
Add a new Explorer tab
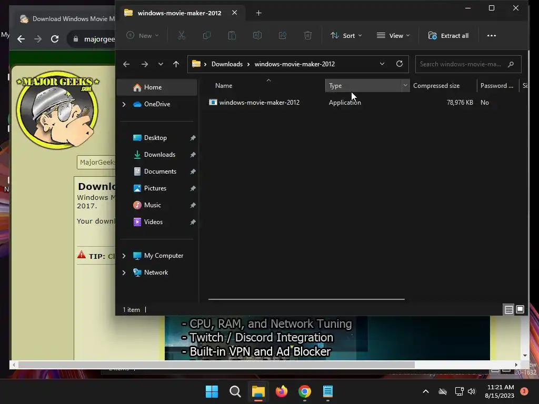pos(258,13)
